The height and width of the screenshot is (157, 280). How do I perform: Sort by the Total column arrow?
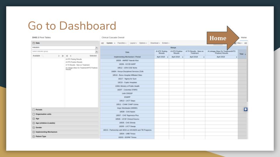(245, 54)
